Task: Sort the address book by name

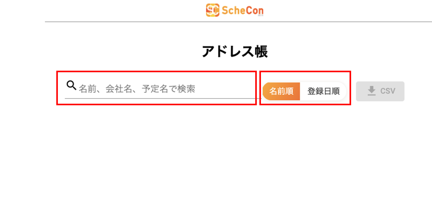Action: (281, 91)
